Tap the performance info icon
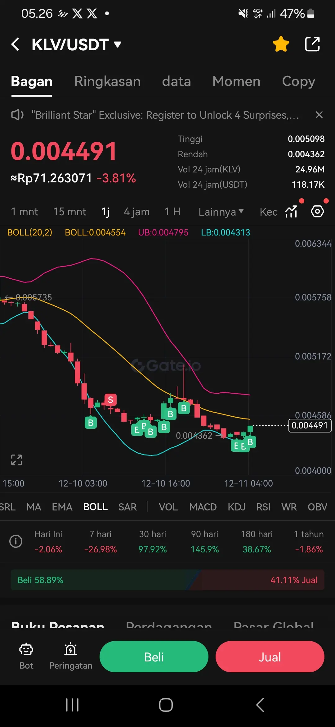This screenshot has height=727, width=335. (x=16, y=541)
